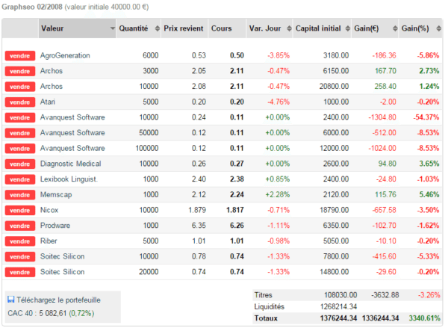This screenshot has width=448, height=334.
Task: Click vendre next to Memscap
Action: click(20, 195)
